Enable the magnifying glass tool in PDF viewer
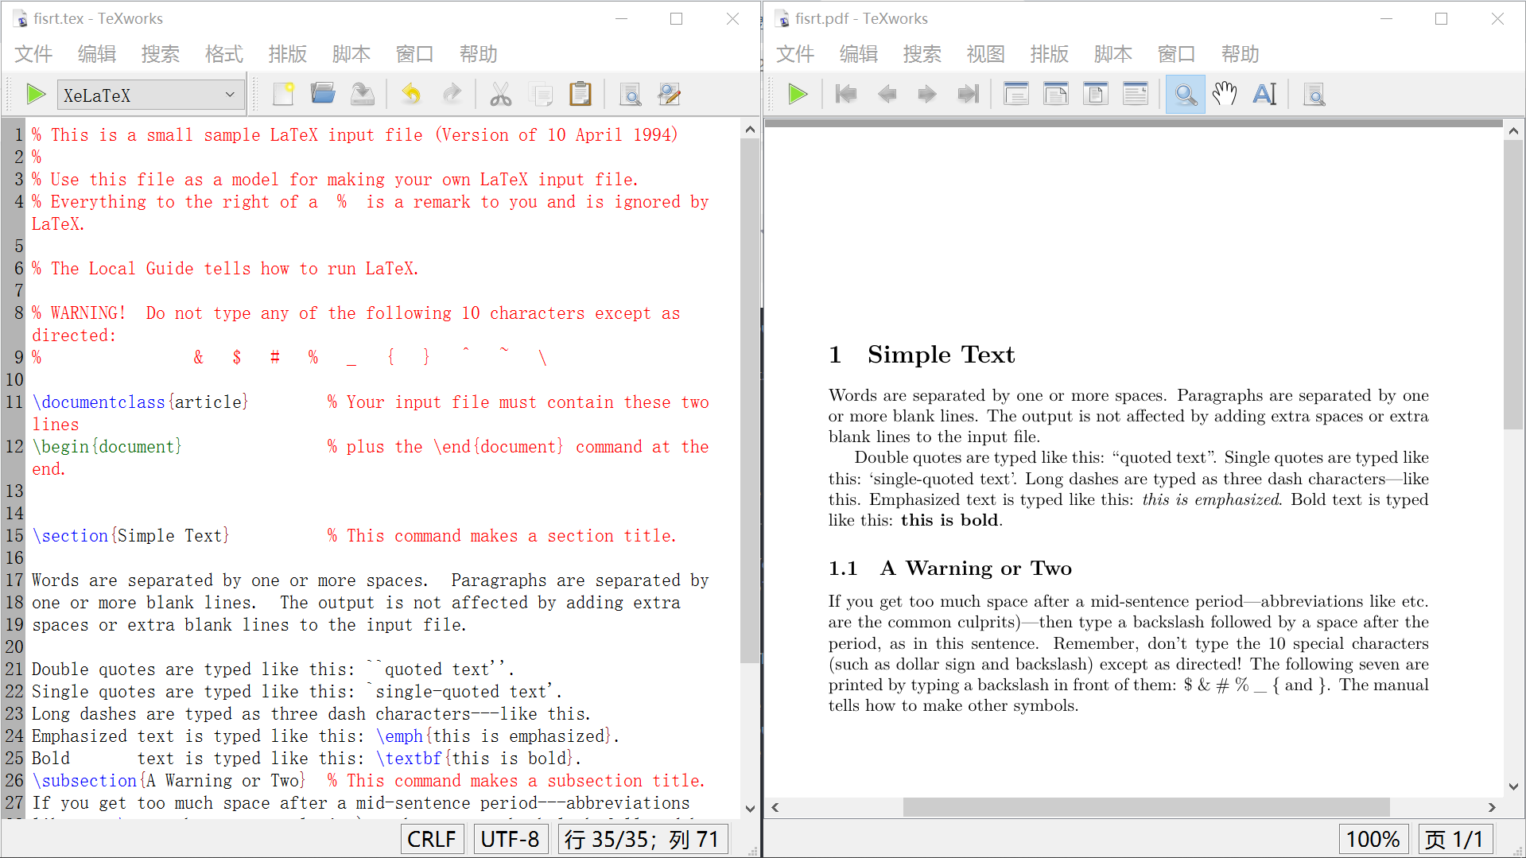Viewport: 1526px width, 858px height. (1185, 94)
